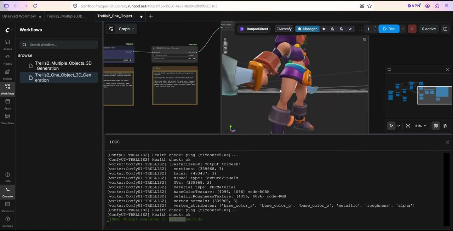The height and width of the screenshot is (231, 453).
Task: Click the first model-unload icon after the star
Action: pyautogui.click(x=332, y=29)
